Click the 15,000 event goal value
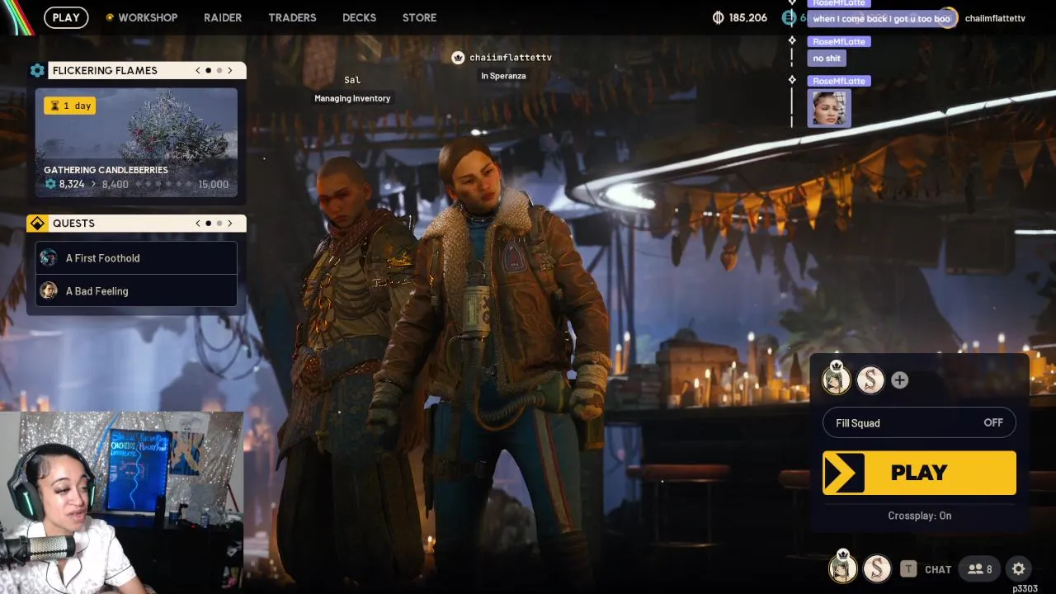 coord(214,185)
